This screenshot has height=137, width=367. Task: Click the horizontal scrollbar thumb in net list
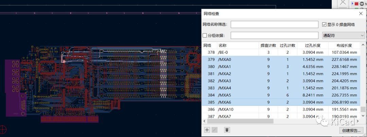[x=240, y=121]
